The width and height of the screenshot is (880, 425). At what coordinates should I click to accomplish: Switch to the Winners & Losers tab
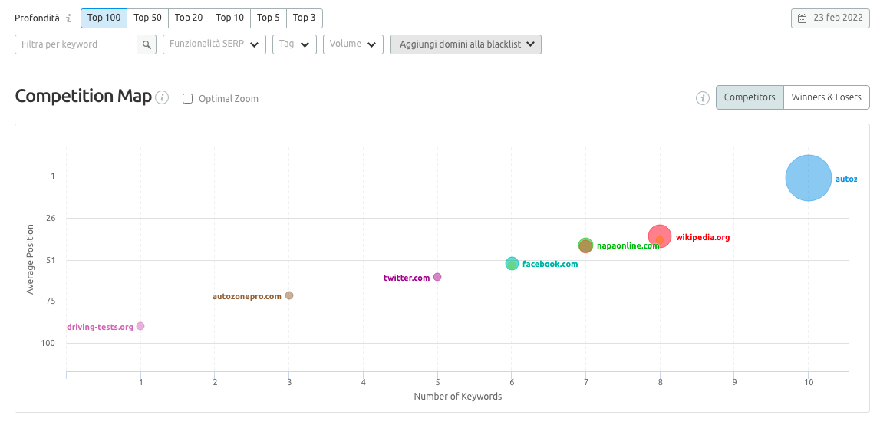pyautogui.click(x=826, y=97)
